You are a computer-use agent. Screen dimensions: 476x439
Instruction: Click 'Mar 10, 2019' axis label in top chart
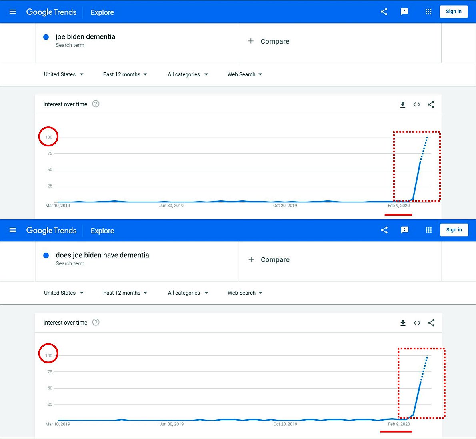[58, 206]
